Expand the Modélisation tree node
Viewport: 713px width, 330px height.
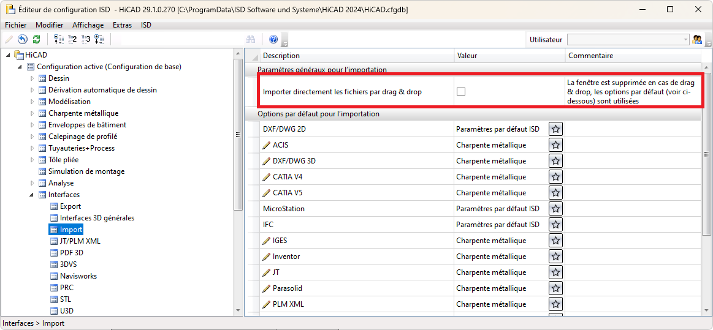click(x=32, y=102)
